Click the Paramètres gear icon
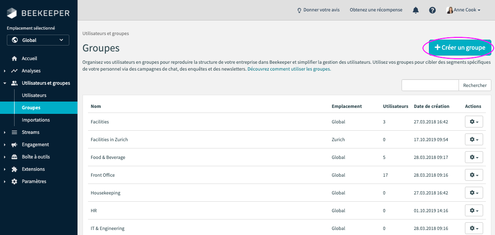This screenshot has height=235, width=495. click(x=14, y=182)
